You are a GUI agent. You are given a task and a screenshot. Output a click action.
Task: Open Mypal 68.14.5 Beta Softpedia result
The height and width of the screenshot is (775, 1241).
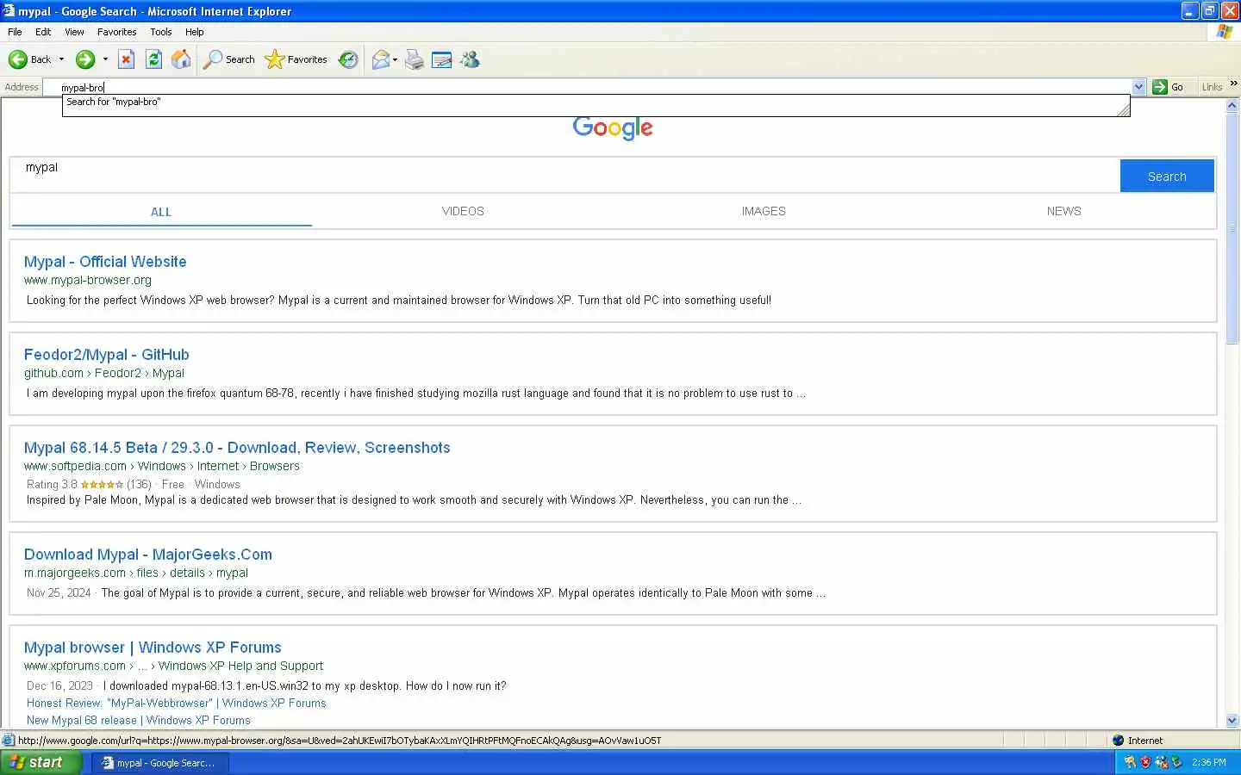[237, 448]
